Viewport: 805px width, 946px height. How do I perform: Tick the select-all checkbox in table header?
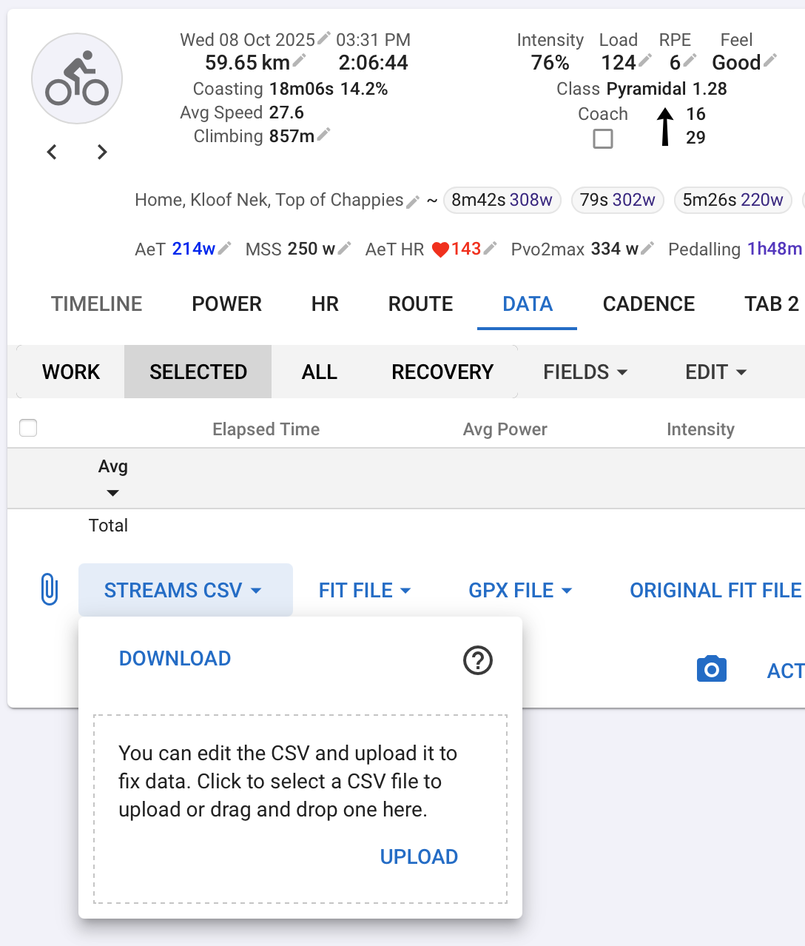pos(28,428)
